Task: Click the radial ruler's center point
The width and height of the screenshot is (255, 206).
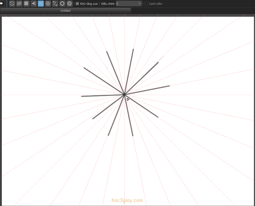Action: click(124, 94)
